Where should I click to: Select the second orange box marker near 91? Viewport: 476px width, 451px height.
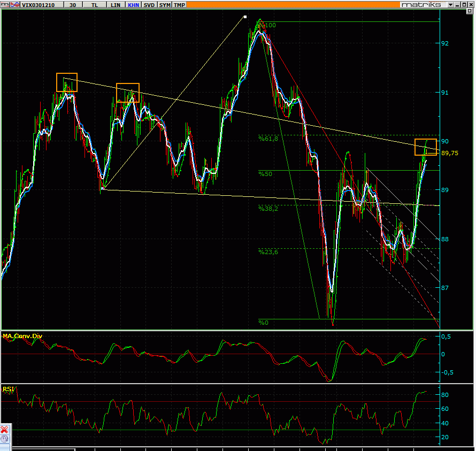[x=127, y=93]
